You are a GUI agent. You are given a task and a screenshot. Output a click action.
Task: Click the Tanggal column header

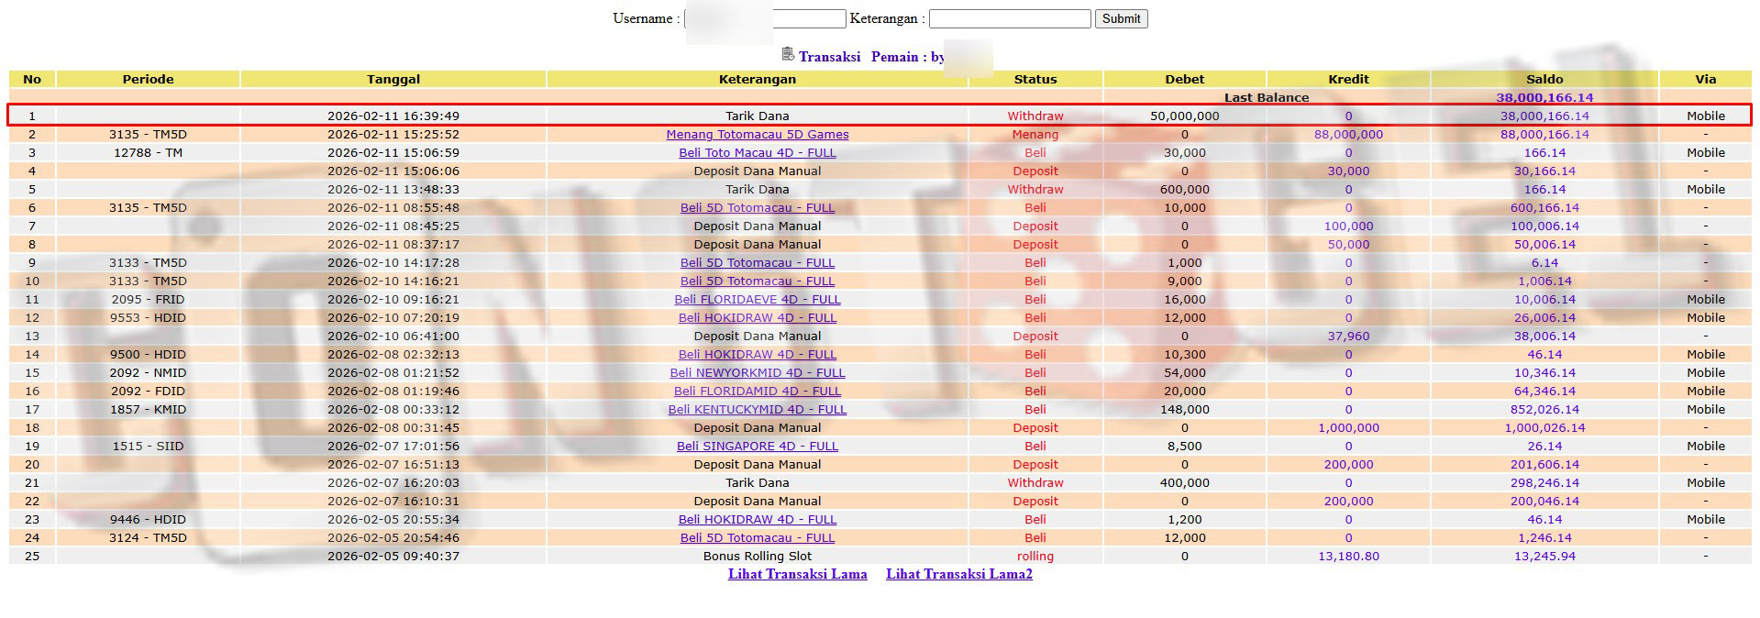point(393,79)
